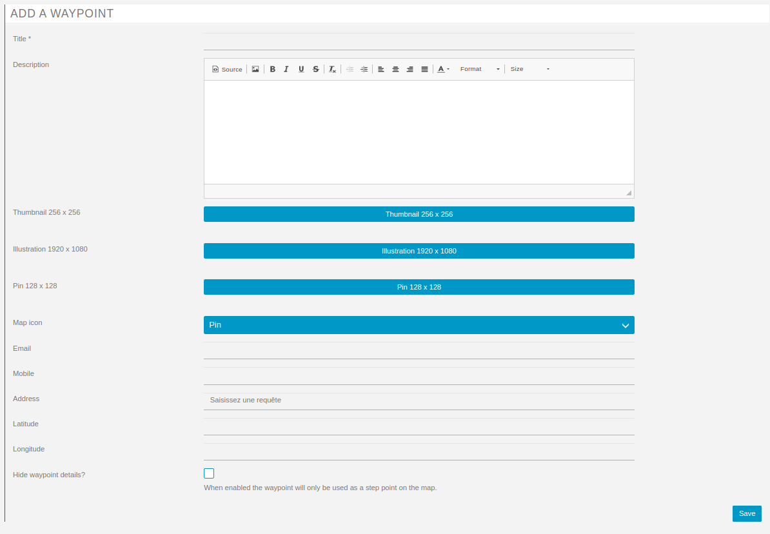
Task: Expand the Size dropdown
Action: point(529,69)
